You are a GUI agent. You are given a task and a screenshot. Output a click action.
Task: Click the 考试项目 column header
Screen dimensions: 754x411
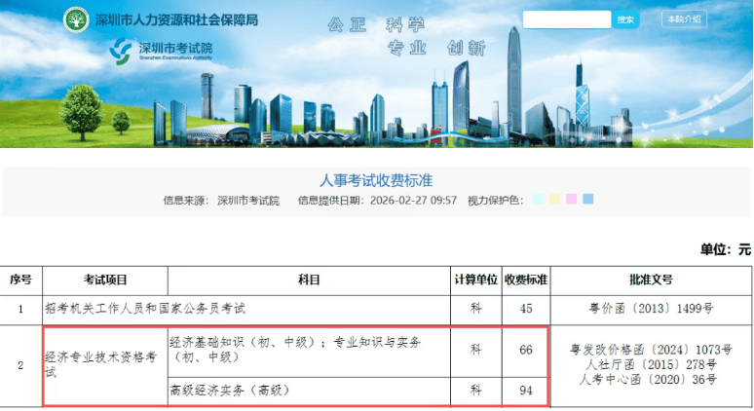click(x=105, y=280)
